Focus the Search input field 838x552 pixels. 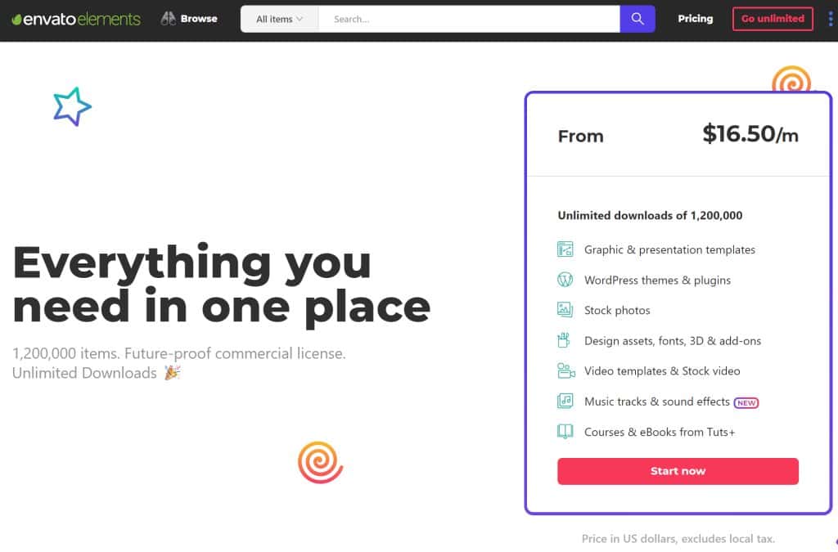(468, 19)
